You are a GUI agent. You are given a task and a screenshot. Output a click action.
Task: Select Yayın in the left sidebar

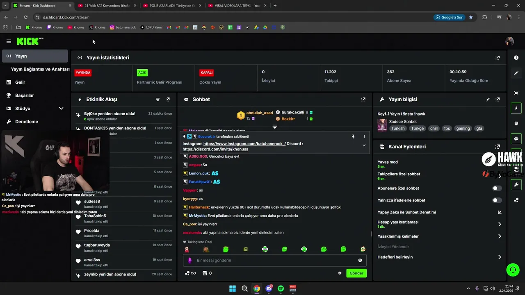(x=35, y=56)
